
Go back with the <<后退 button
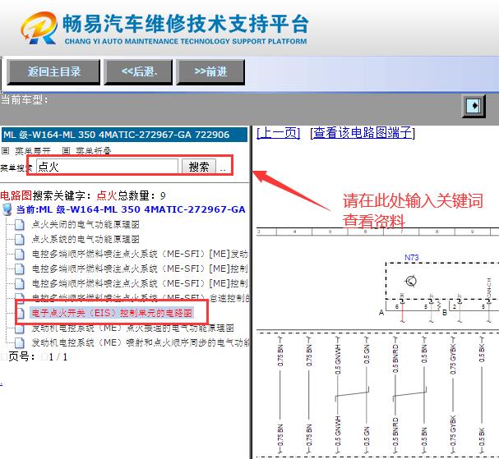138,71
